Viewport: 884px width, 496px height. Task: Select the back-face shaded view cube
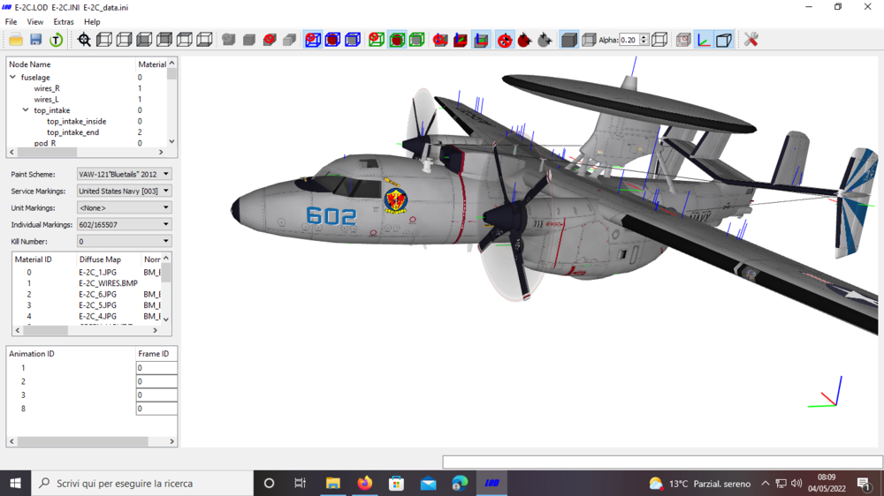[164, 40]
